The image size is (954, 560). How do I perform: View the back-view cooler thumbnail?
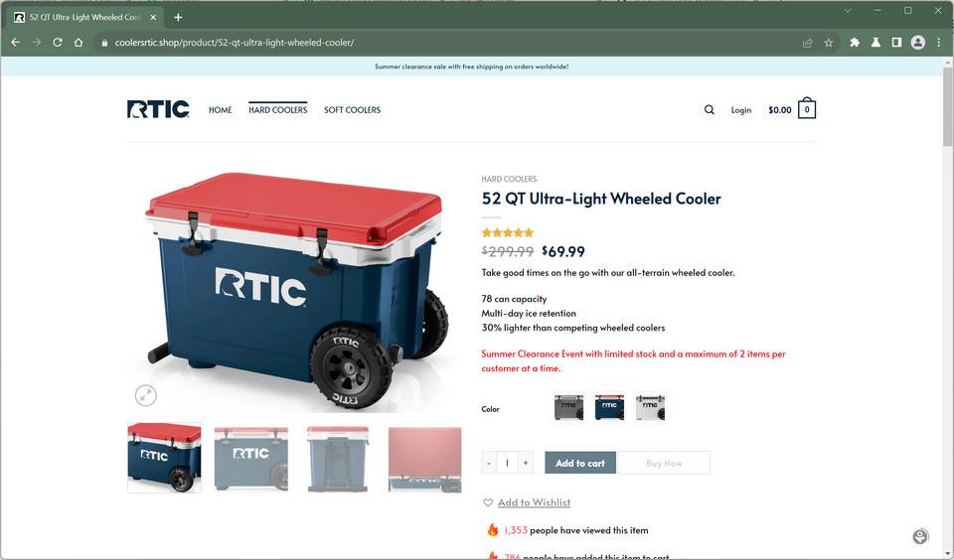click(338, 459)
